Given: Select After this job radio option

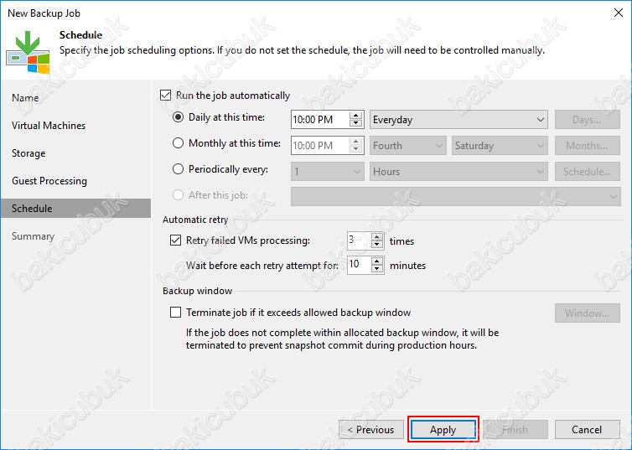Looking at the screenshot, I should tap(178, 195).
